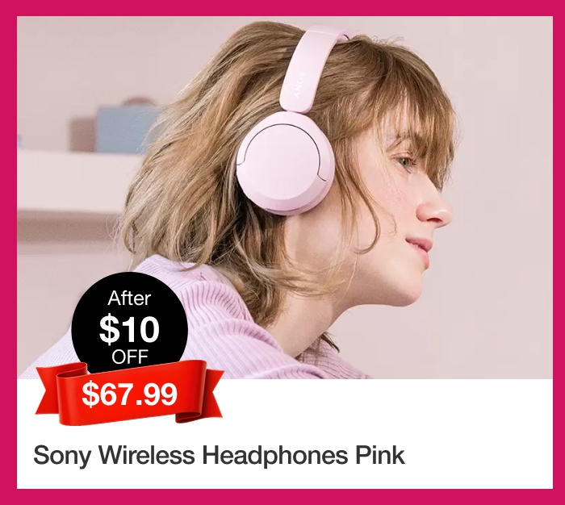This screenshot has height=505, width=565.
Task: Click the magenta border of the ad tile
Action: pos(282,7)
